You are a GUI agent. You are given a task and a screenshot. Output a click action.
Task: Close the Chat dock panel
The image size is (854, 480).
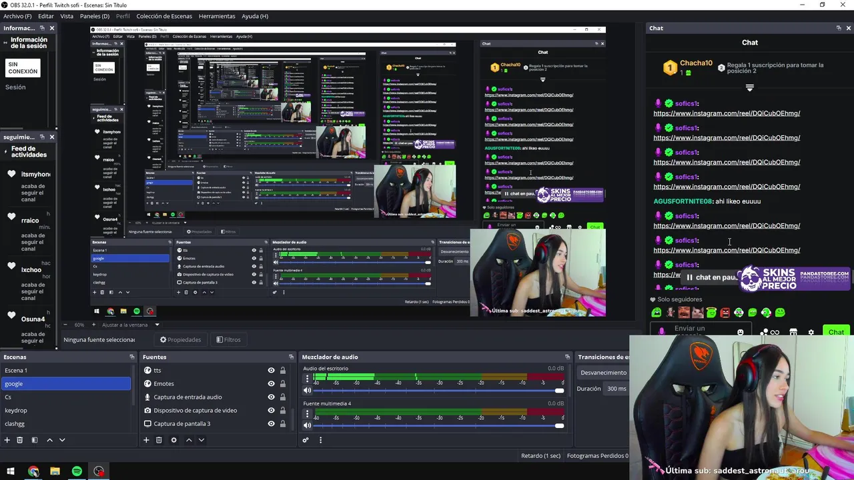(x=848, y=28)
